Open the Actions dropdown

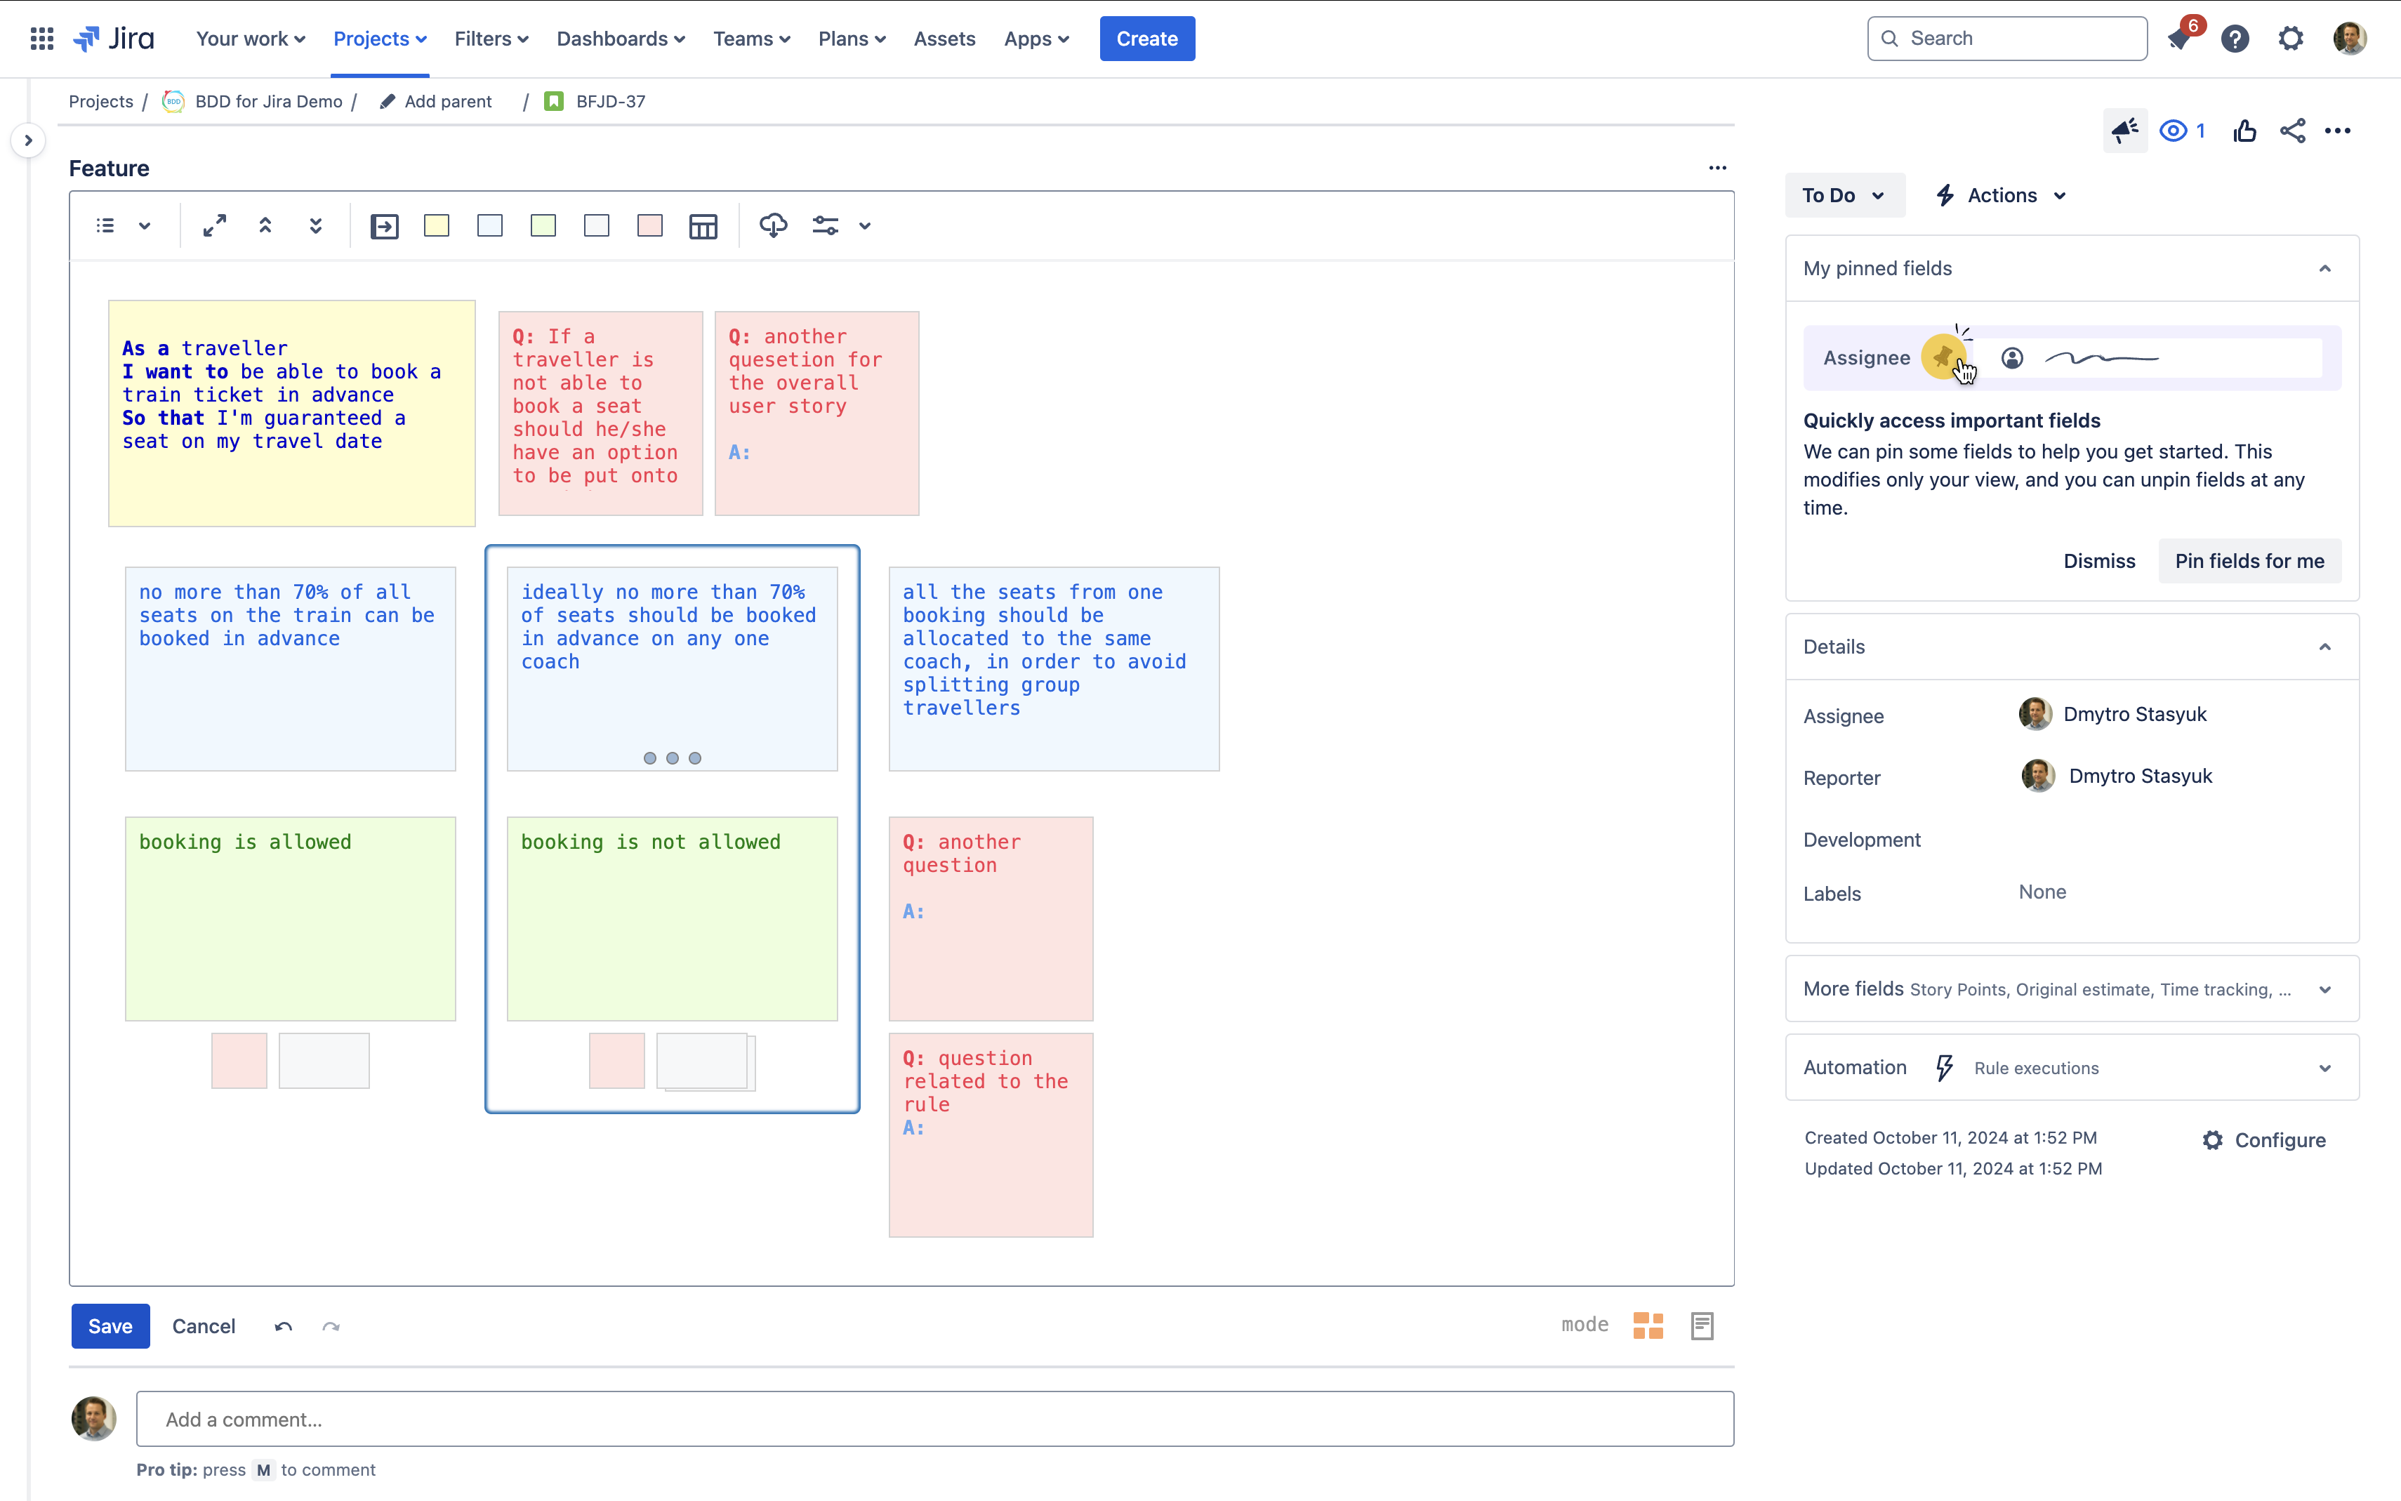[x=2001, y=194]
